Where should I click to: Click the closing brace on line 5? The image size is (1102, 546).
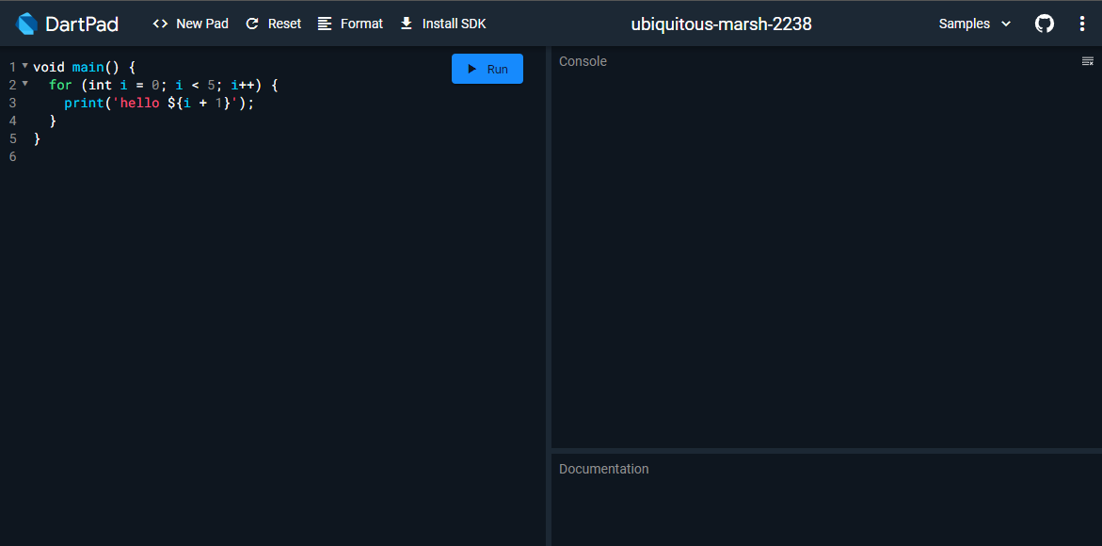point(38,139)
